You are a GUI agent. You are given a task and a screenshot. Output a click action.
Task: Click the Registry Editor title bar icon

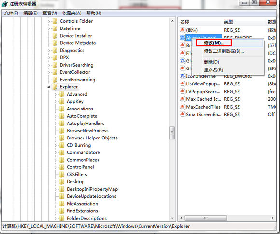tap(4, 4)
